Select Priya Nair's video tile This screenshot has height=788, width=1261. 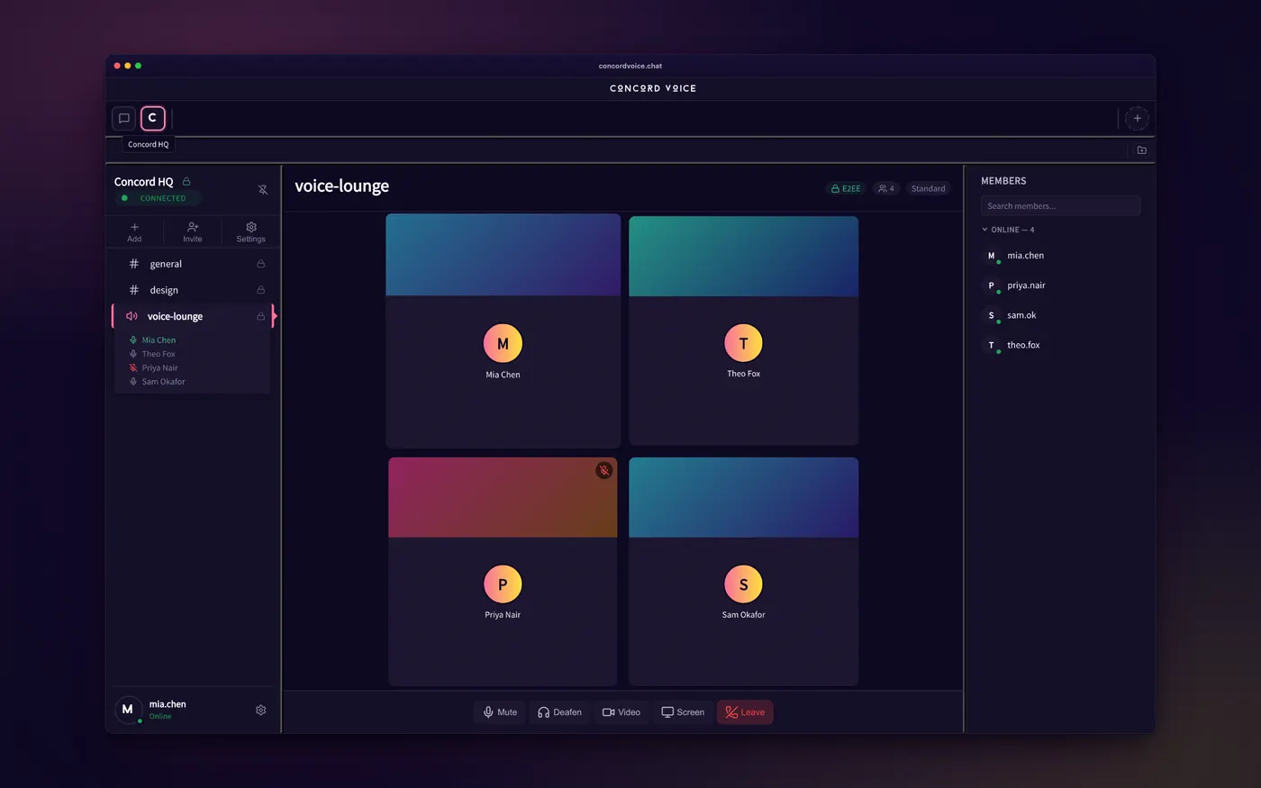(503, 571)
